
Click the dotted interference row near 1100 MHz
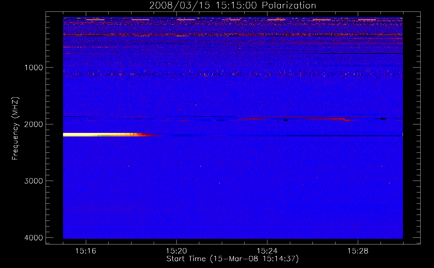233,74
